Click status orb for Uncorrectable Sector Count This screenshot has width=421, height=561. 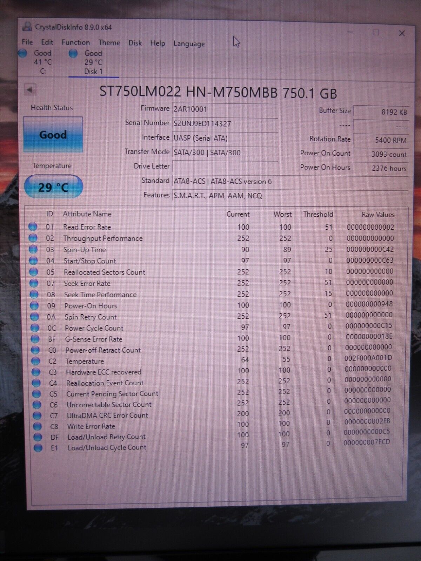point(37,405)
